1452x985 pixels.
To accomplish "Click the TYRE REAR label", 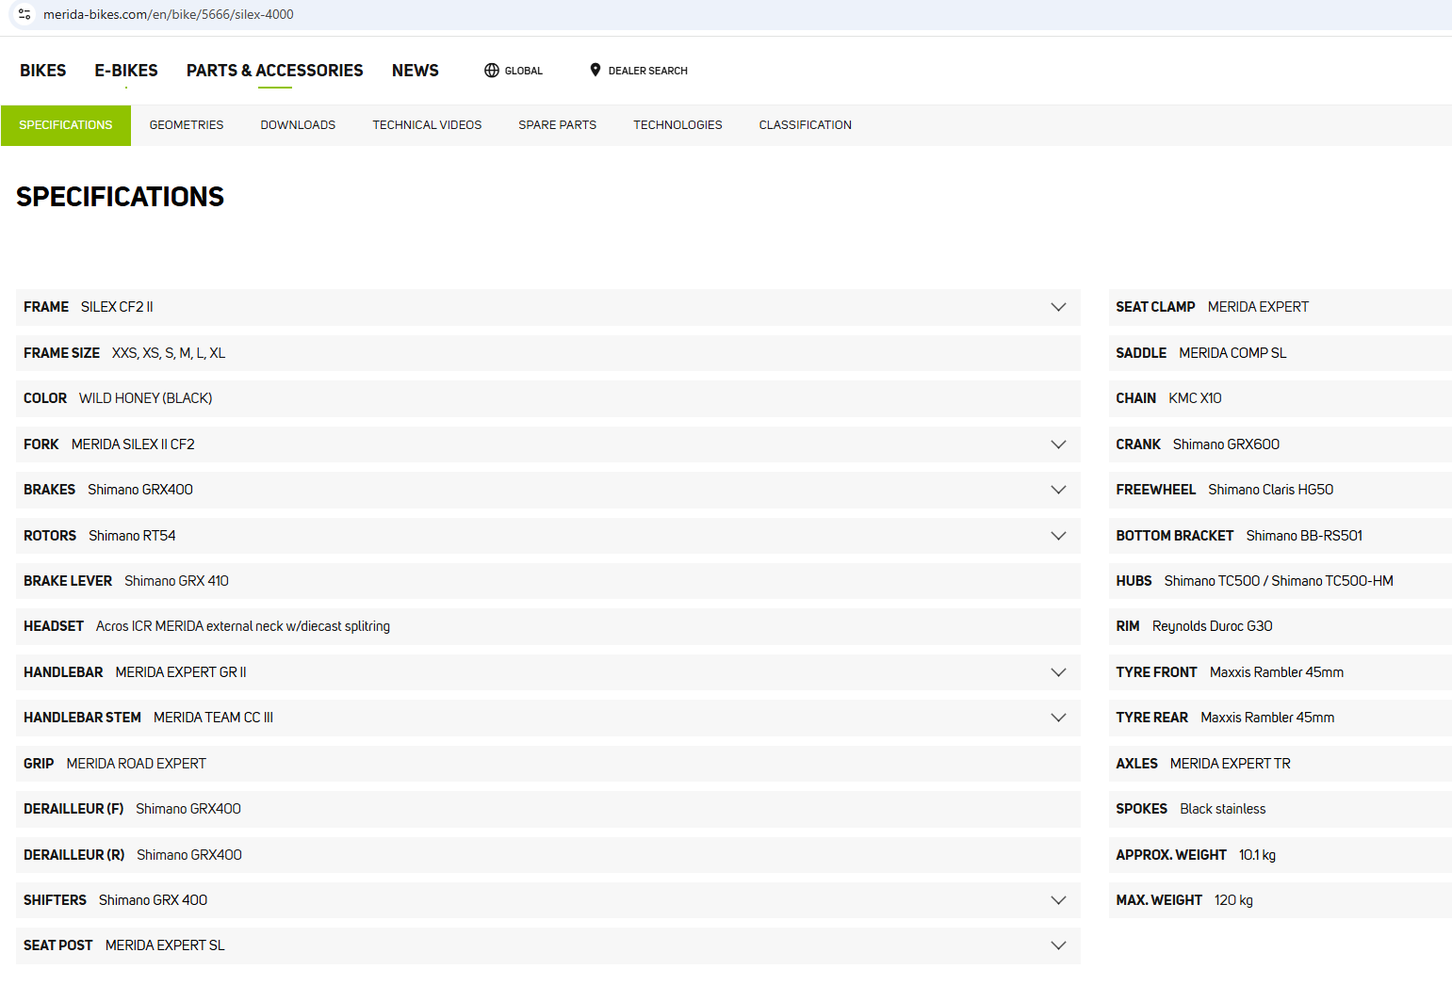I will pos(1152,718).
